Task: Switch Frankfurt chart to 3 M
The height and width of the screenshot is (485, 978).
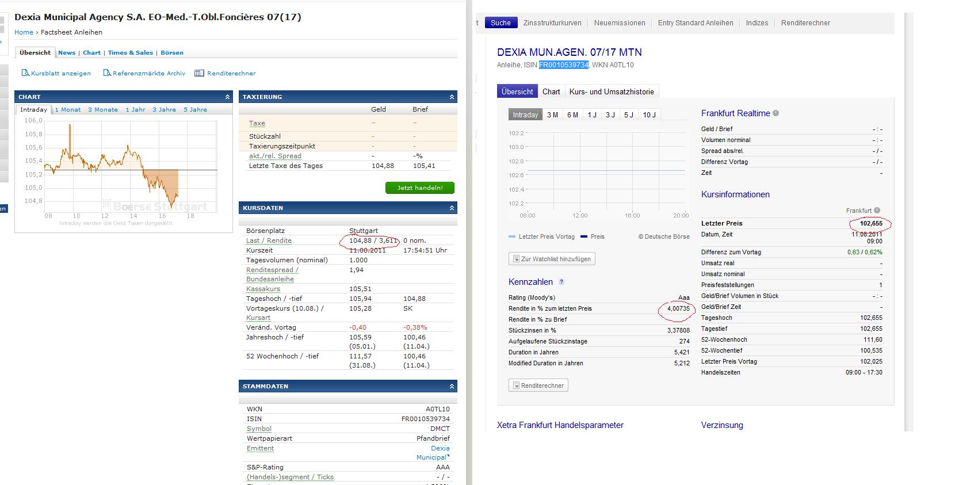Action: 552,114
